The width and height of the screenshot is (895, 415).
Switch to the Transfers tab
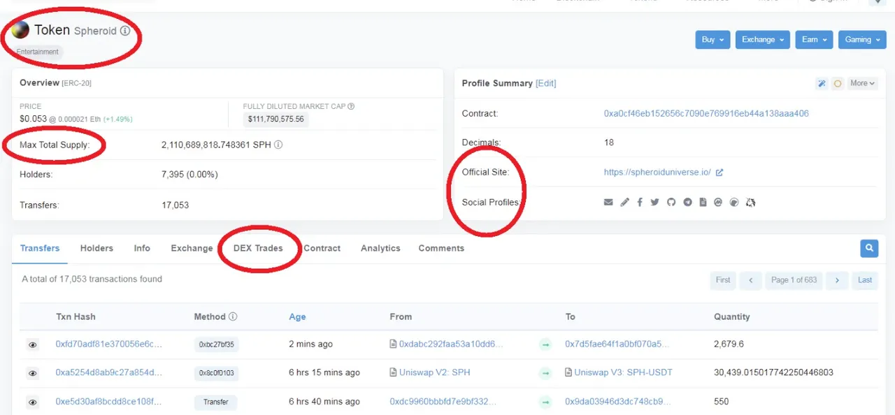click(40, 248)
